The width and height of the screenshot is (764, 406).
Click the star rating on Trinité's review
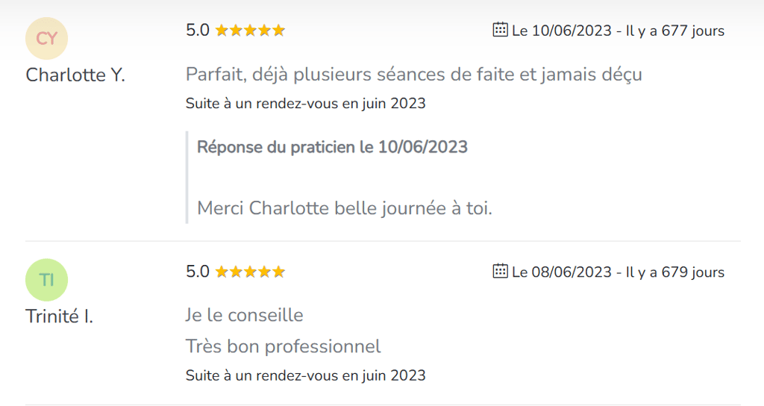pos(250,272)
